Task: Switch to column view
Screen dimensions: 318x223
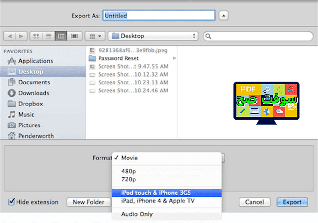Action: coord(61,36)
